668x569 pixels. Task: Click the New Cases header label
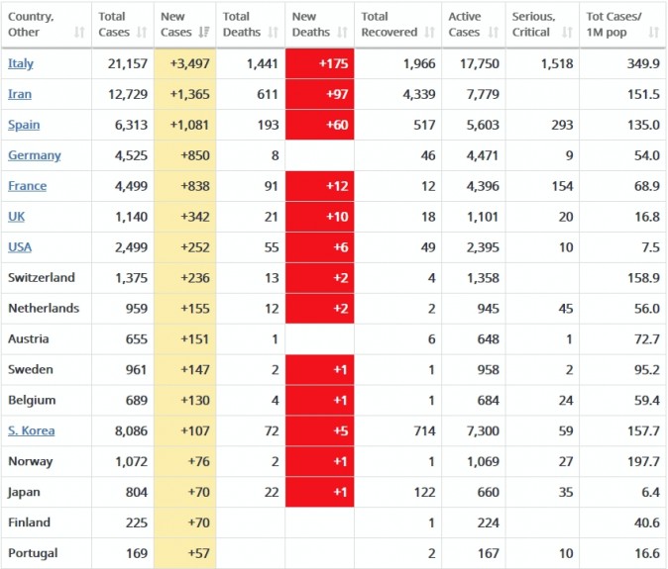[x=176, y=24]
